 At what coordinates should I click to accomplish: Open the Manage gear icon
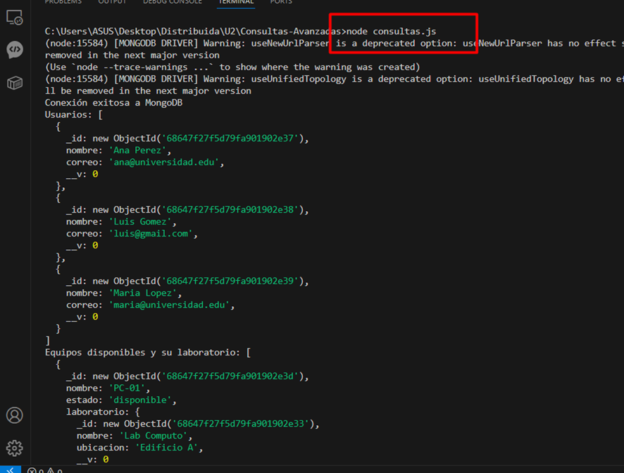point(15,448)
